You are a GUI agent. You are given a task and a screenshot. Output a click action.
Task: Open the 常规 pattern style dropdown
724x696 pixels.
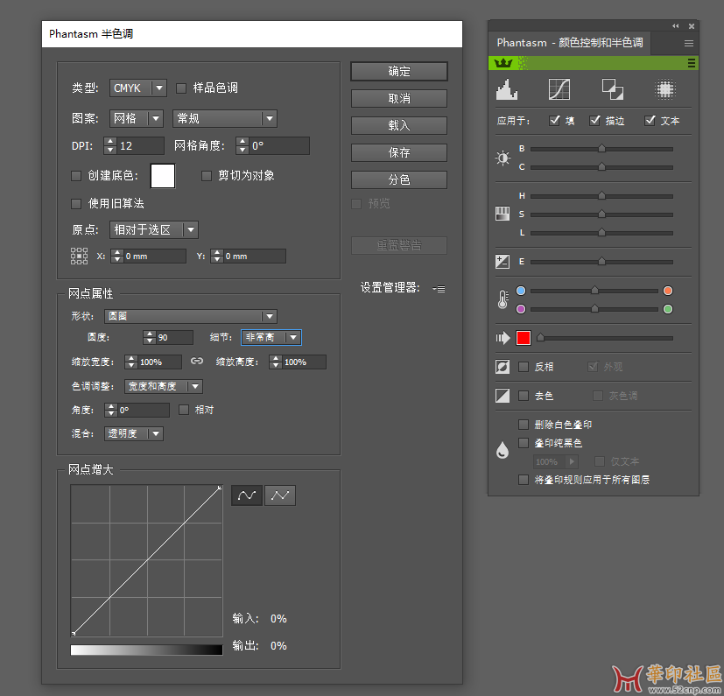(x=225, y=119)
